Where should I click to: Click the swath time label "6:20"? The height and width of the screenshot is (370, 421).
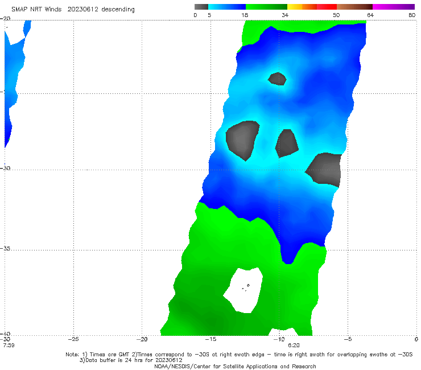[294, 346]
